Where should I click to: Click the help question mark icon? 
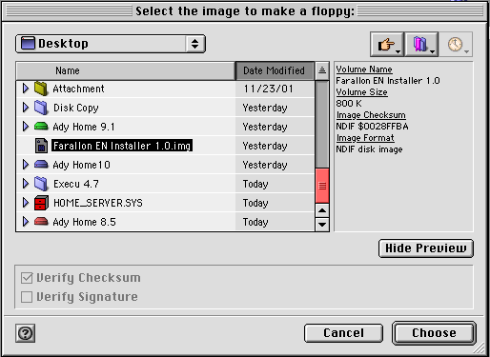point(25,333)
